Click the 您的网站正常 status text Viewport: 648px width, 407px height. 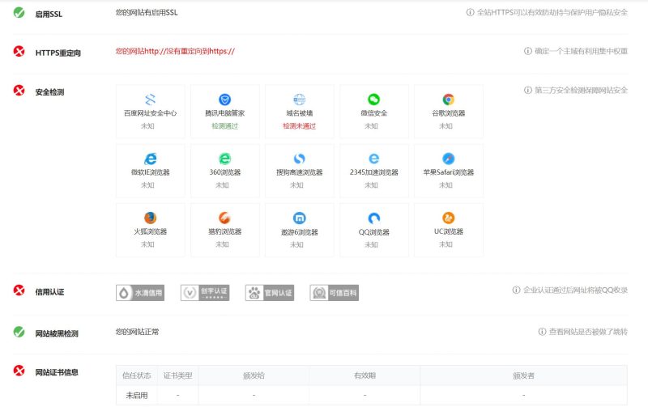137,332
